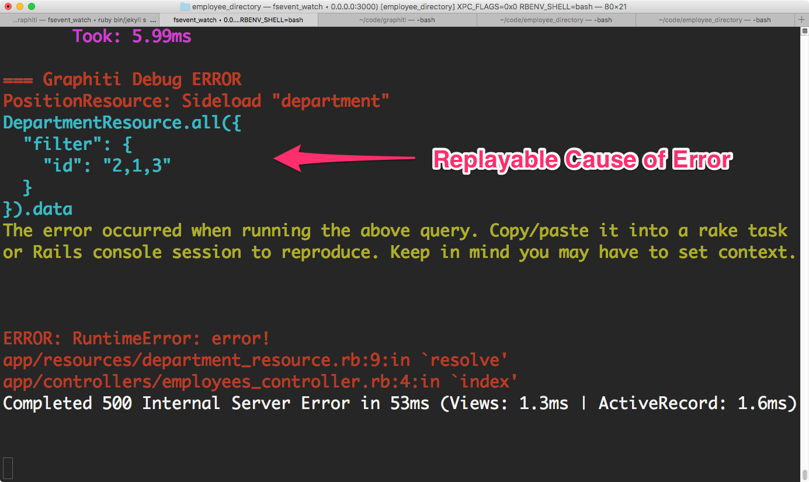Click the "ERROR: RuntimeError: error!" line
The height and width of the screenshot is (482, 809).
point(137,338)
